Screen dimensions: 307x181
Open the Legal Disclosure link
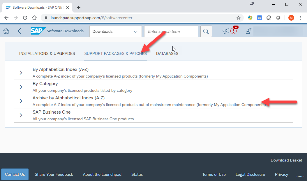click(250, 174)
